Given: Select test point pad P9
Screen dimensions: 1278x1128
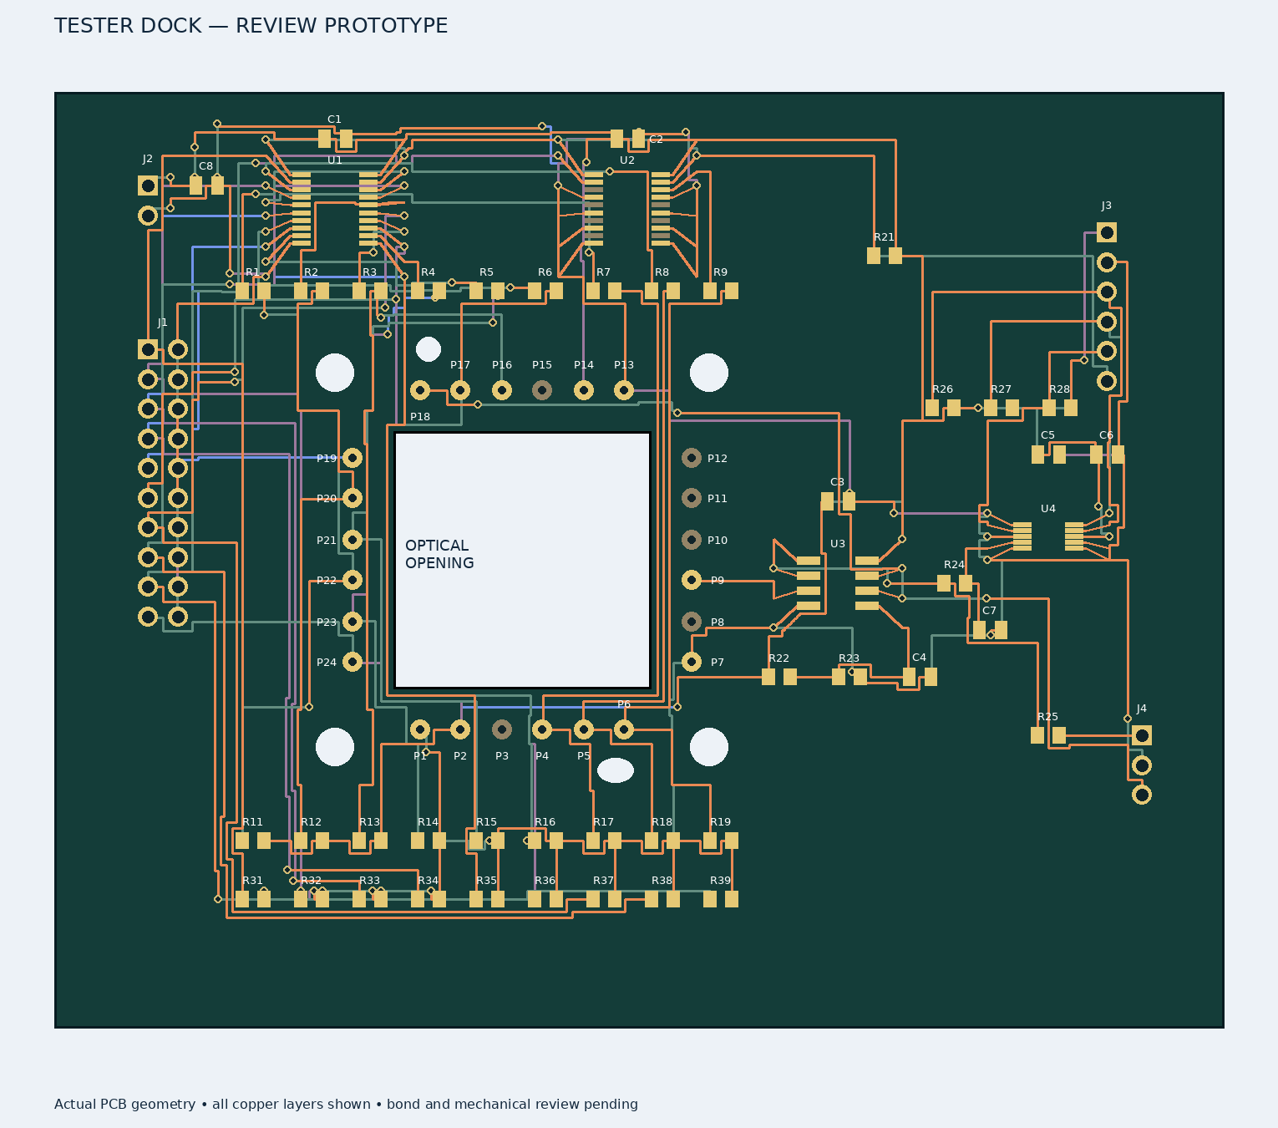Looking at the screenshot, I should (x=692, y=580).
